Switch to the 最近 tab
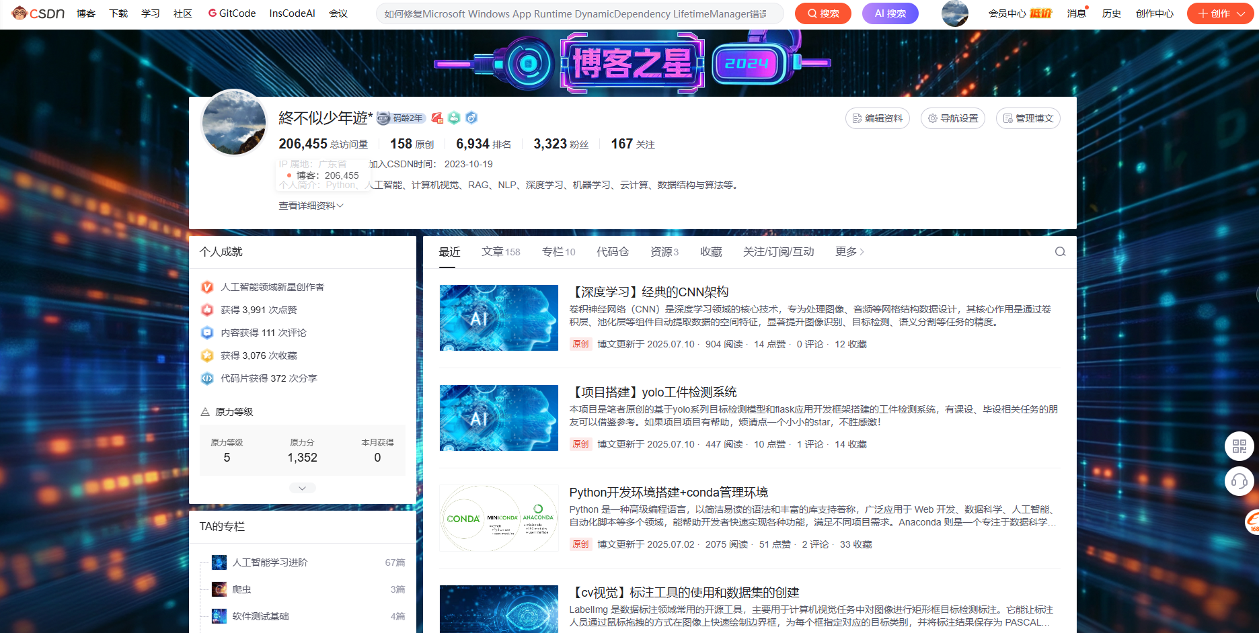The height and width of the screenshot is (633, 1259). pyautogui.click(x=450, y=251)
